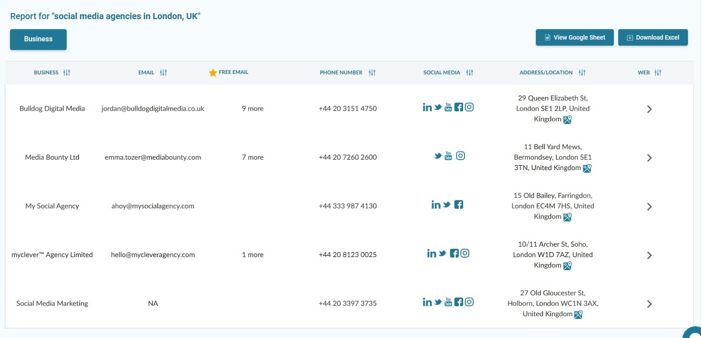Show map for 29 Queen Elizabeth St
701x338 pixels.
(567, 119)
